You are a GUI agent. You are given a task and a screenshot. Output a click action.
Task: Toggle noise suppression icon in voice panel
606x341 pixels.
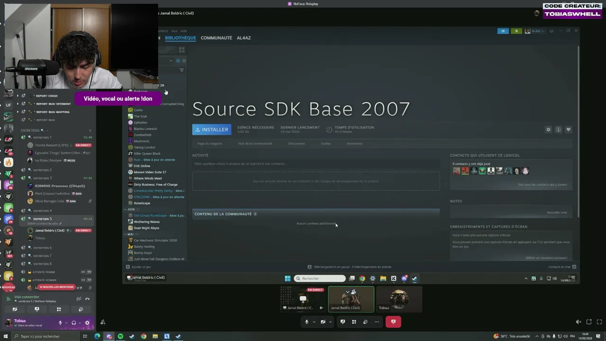(x=79, y=299)
